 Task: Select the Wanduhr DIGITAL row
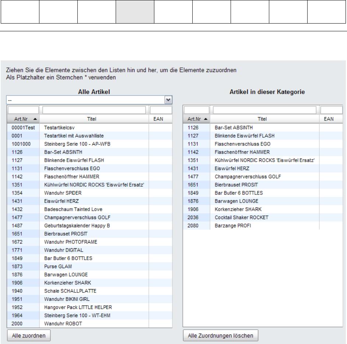(x=90, y=250)
